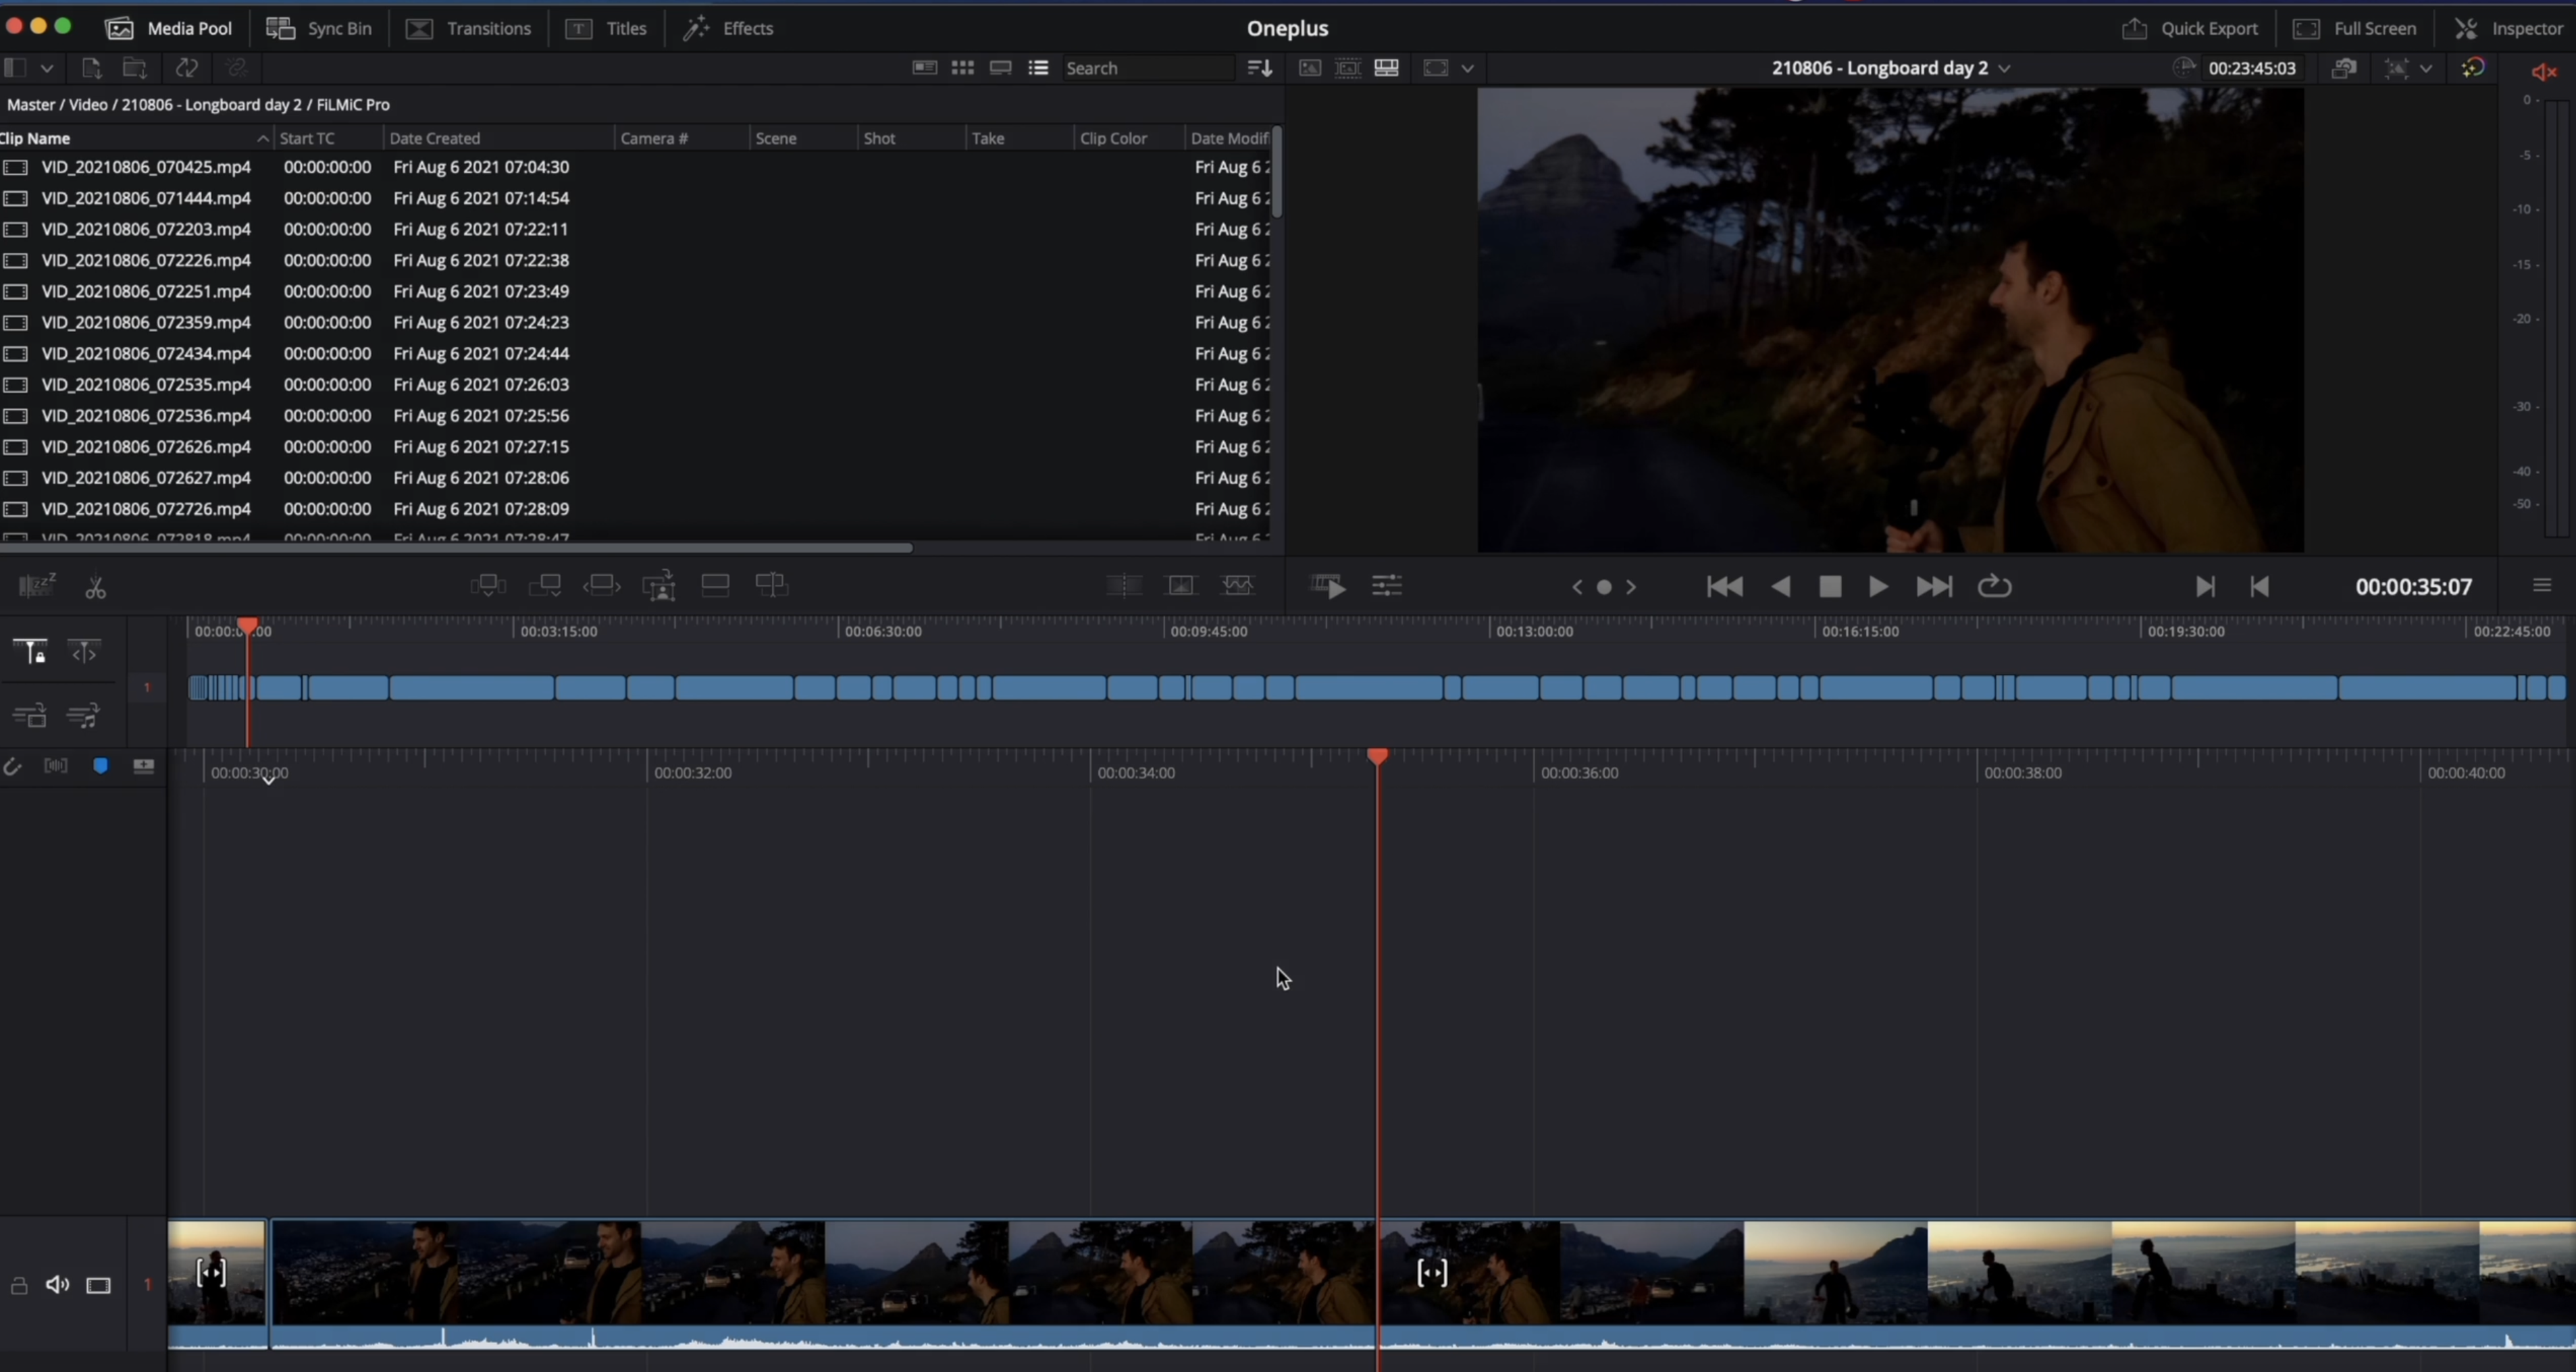Open the Inspector panel
2576x1372 pixels.
(2509, 28)
